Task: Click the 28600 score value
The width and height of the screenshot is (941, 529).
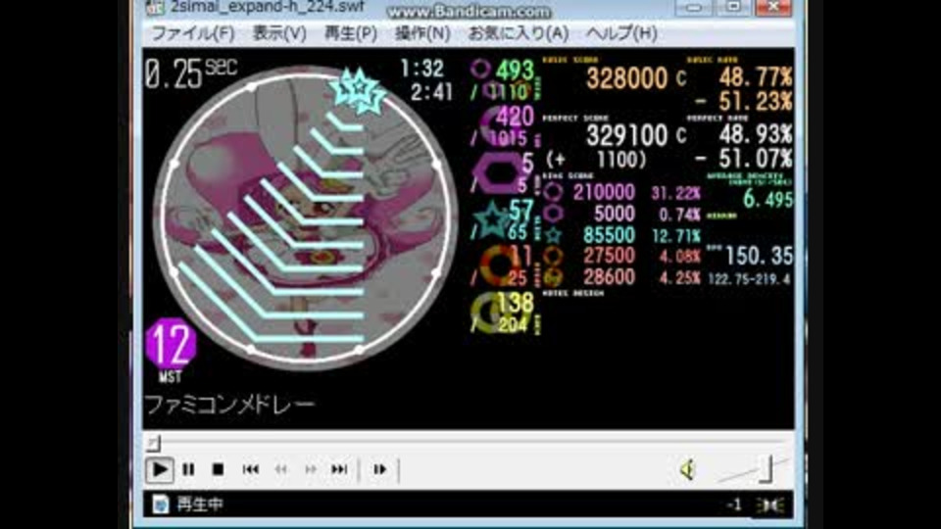Action: [609, 276]
